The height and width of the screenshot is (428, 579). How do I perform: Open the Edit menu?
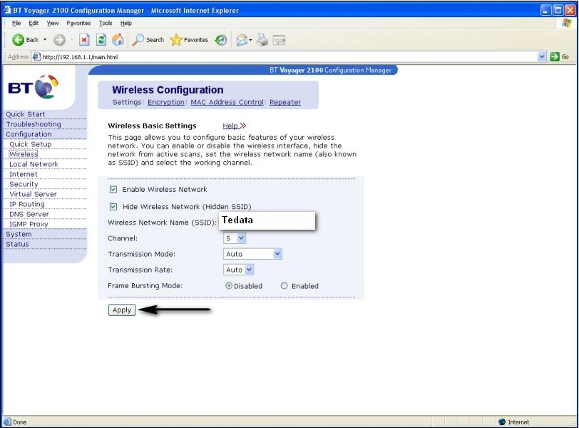coord(34,23)
